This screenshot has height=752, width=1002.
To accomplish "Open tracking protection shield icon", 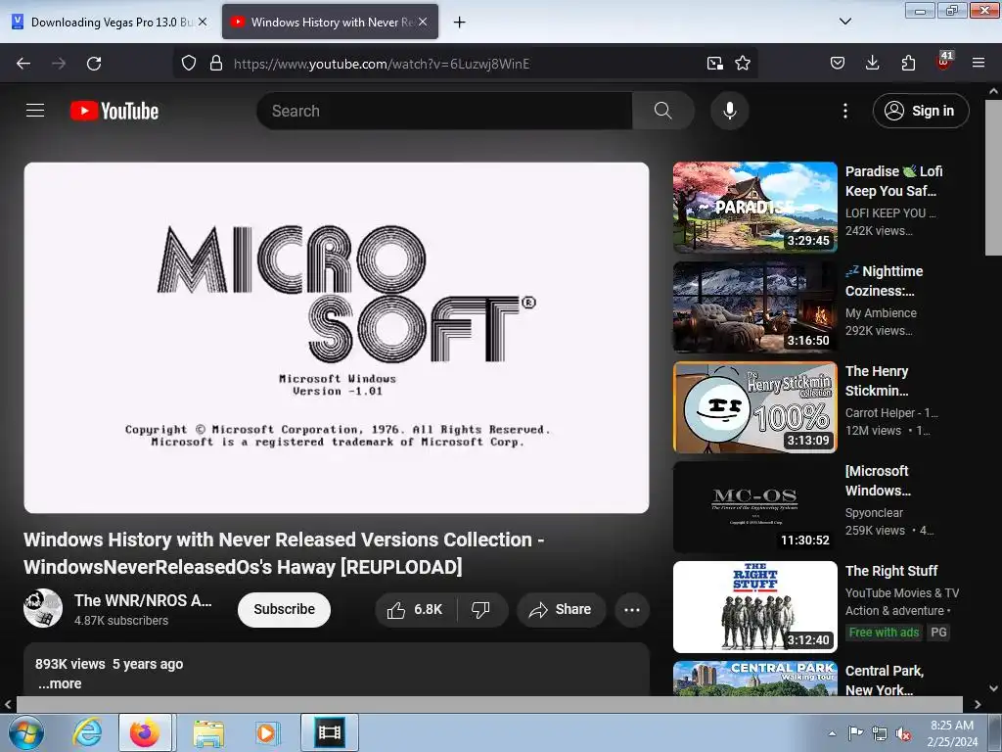I will pos(189,64).
